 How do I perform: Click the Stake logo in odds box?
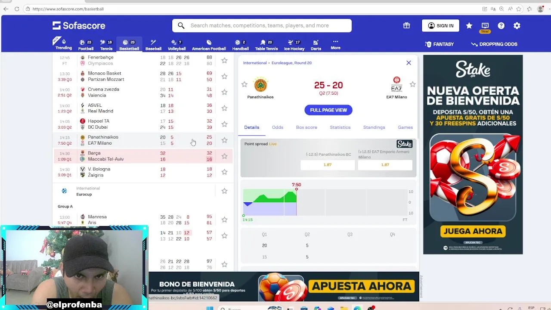404,144
